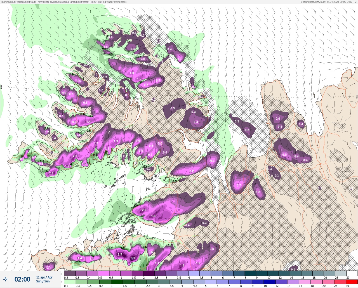
Task: Pick the dark purple 0.2 swatch in upper row
Action: click(x=70, y=273)
